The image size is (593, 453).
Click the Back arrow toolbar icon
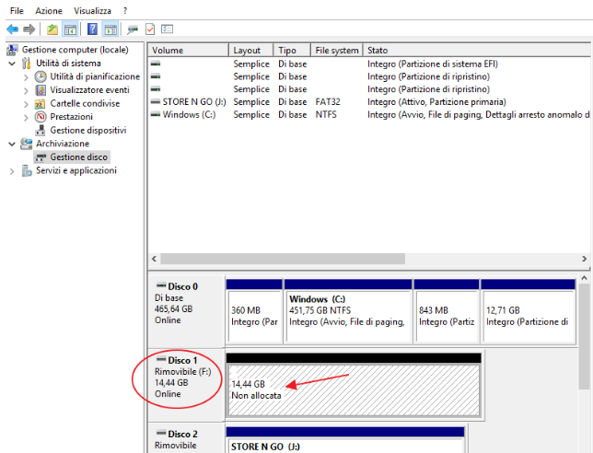13,29
